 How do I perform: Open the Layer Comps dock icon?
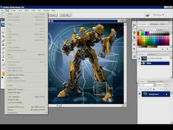pos(134,56)
